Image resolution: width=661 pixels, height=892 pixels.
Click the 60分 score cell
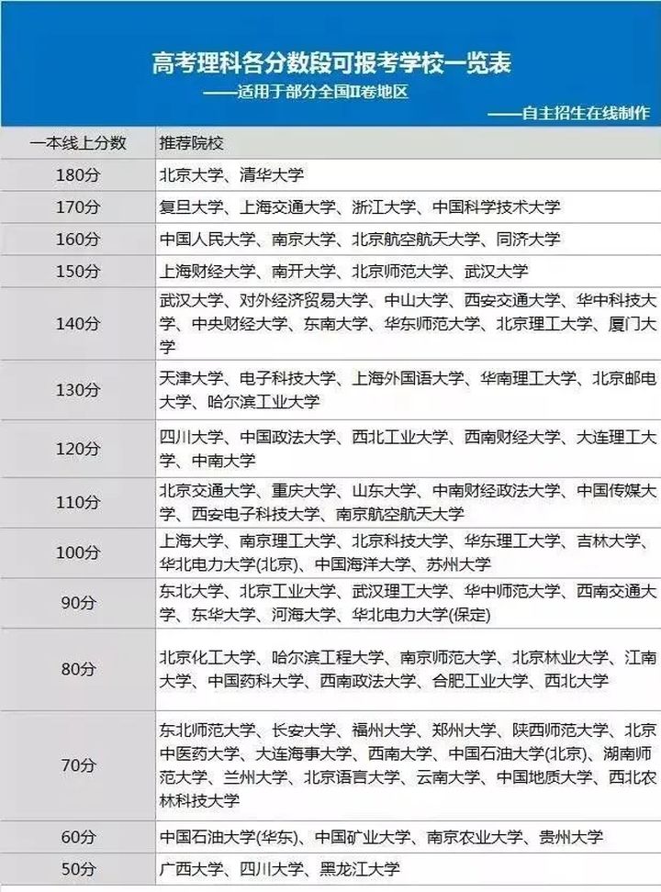point(77,837)
